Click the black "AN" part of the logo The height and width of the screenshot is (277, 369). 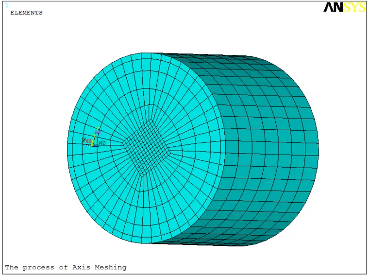(x=333, y=7)
